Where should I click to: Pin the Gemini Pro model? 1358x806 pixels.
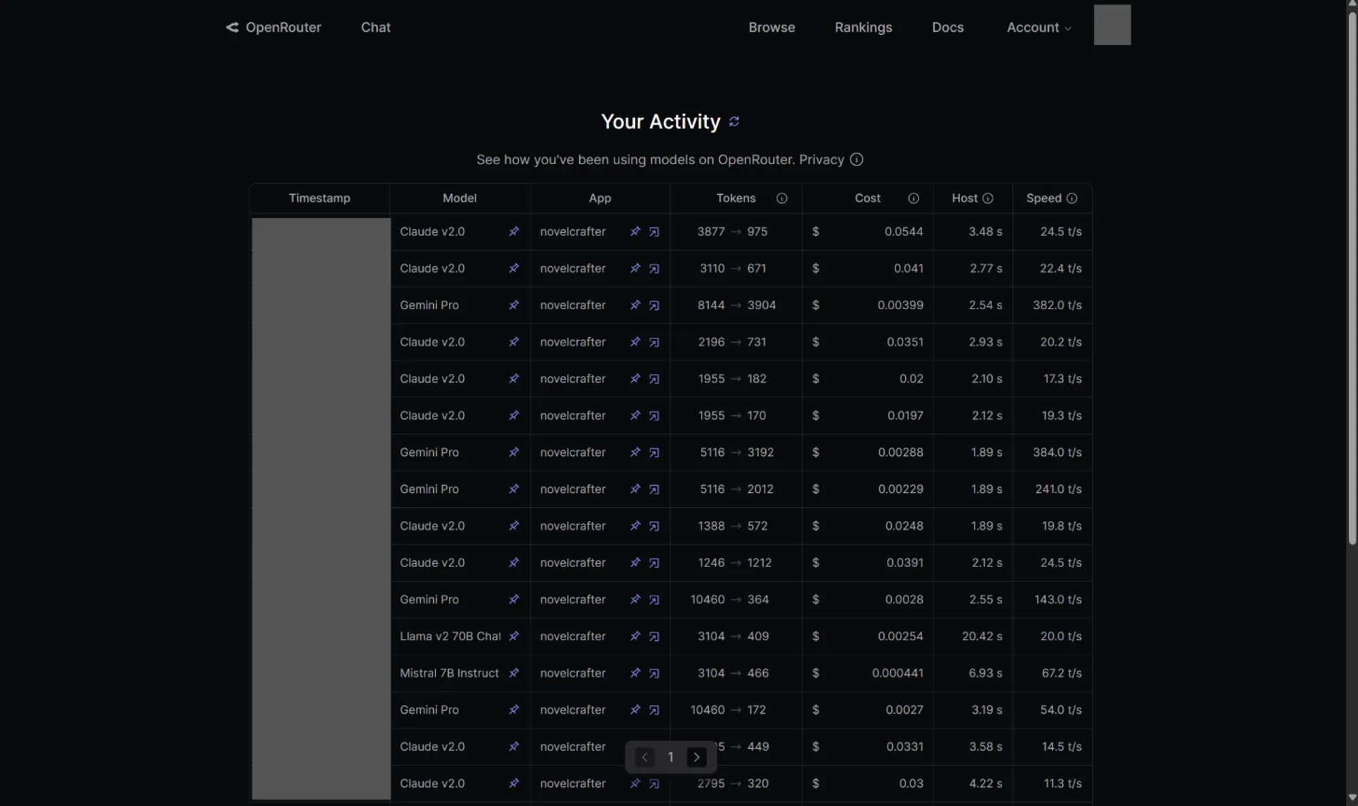(514, 305)
